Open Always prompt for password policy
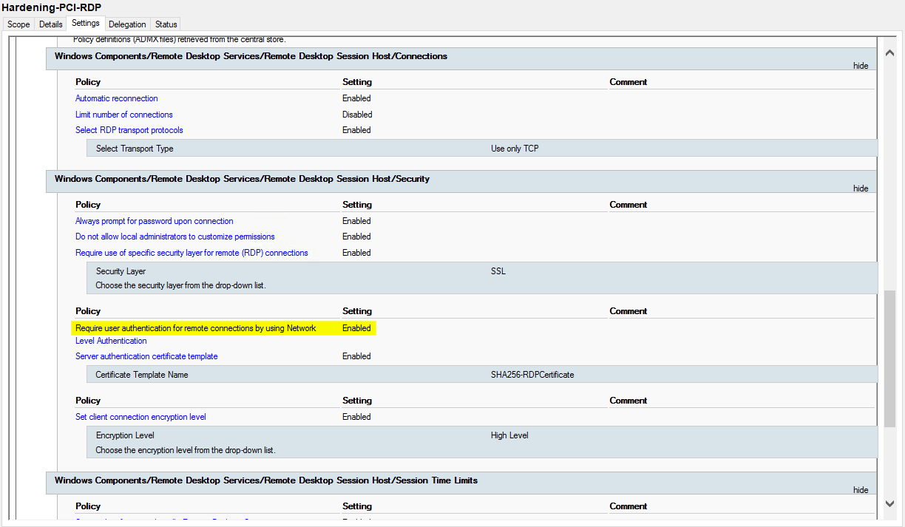This screenshot has height=527, width=905. click(x=154, y=221)
